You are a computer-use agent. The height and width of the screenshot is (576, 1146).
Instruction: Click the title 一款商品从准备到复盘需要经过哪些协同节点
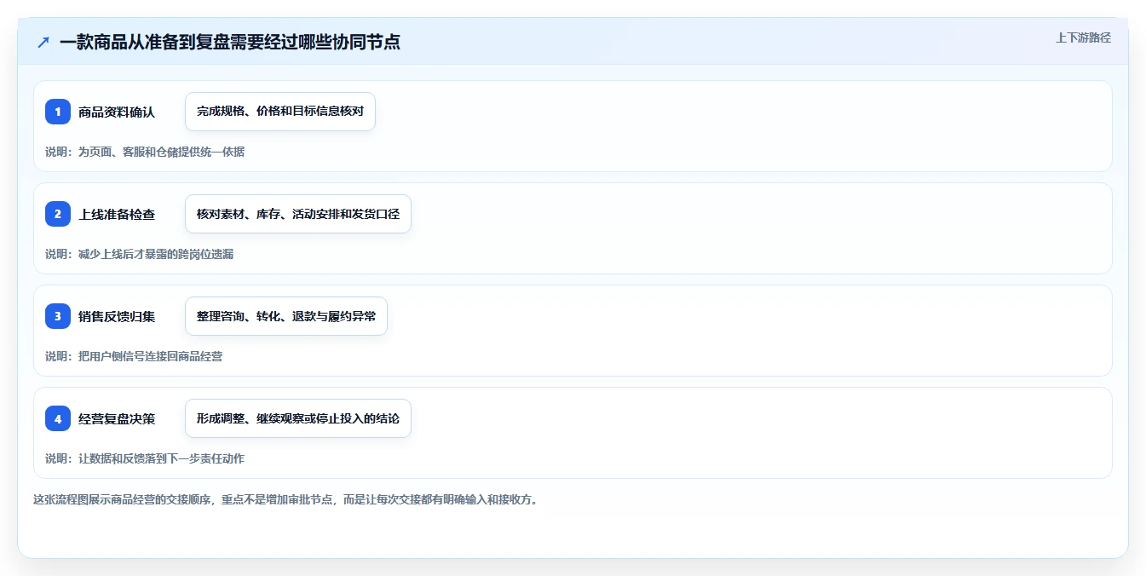(x=230, y=42)
